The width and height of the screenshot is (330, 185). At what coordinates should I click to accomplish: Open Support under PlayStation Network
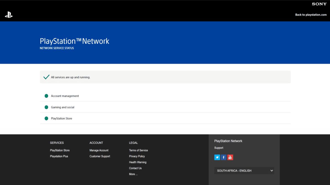pos(219,148)
